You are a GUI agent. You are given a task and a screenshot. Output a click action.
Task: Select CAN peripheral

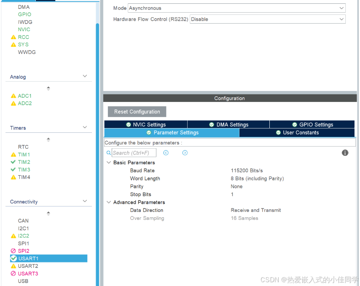tap(24, 221)
